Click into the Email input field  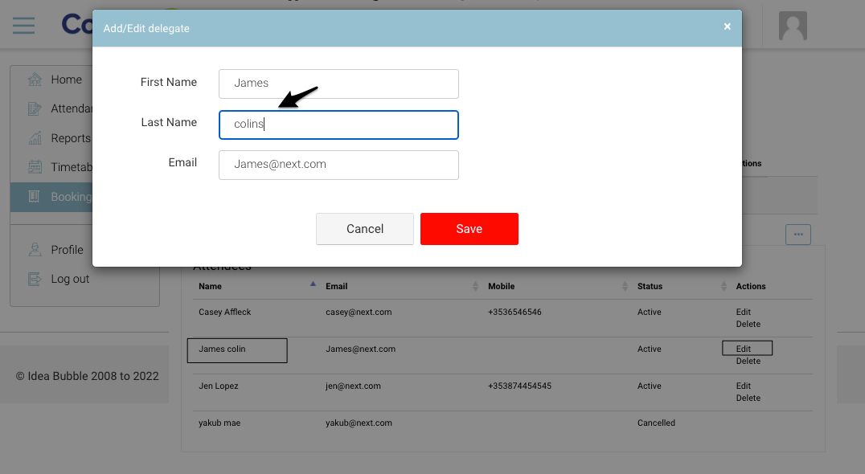338,165
